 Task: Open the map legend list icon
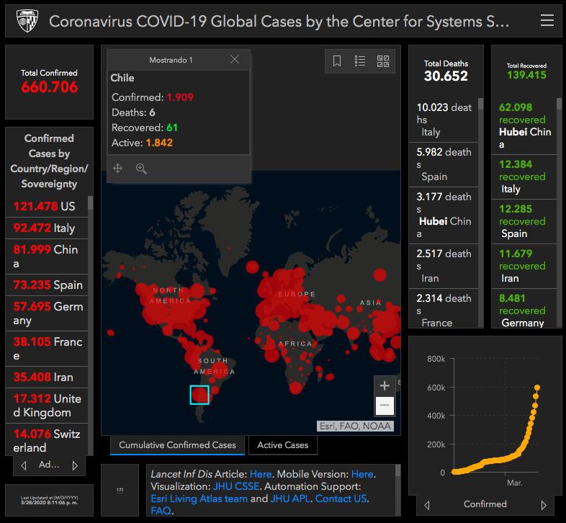tap(360, 61)
